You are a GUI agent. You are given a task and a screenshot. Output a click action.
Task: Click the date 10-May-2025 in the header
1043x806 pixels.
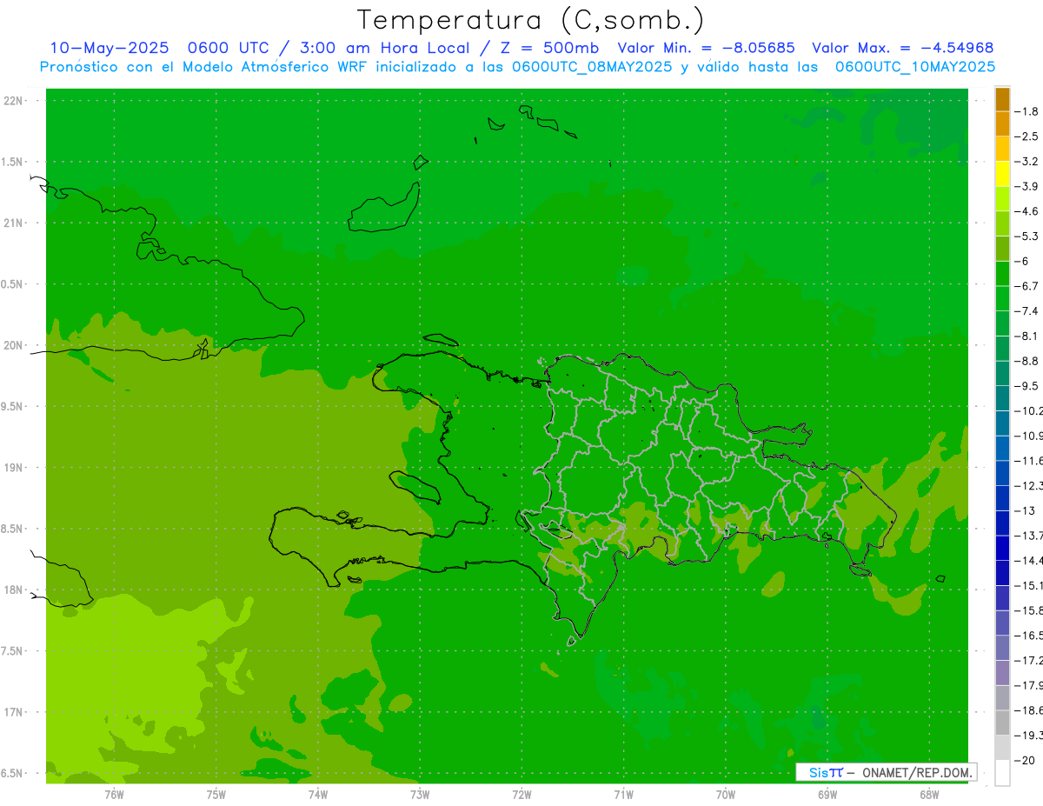[x=110, y=48]
